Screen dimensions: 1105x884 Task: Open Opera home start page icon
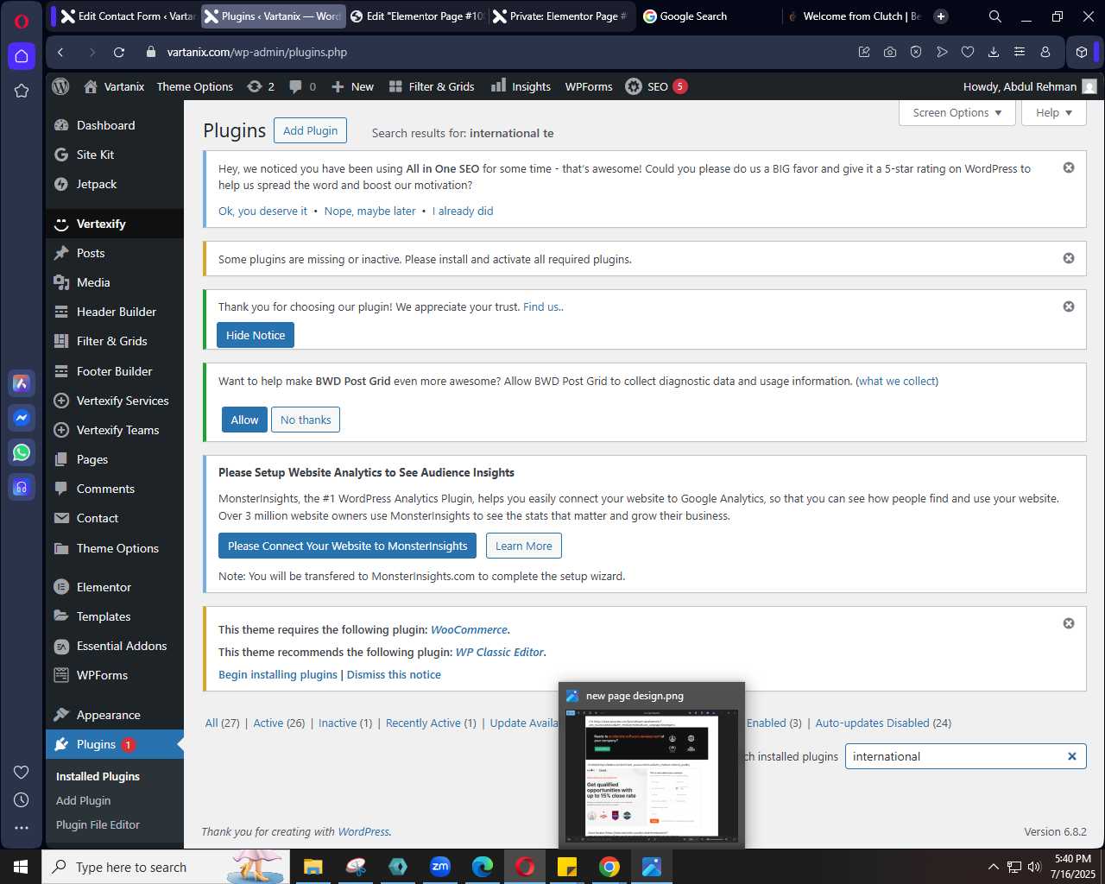[22, 56]
